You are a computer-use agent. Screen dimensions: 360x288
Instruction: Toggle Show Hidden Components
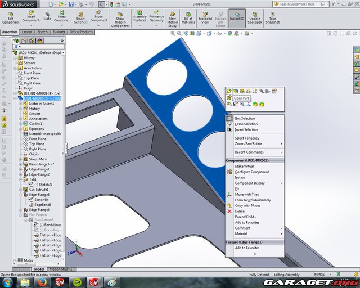click(x=120, y=18)
